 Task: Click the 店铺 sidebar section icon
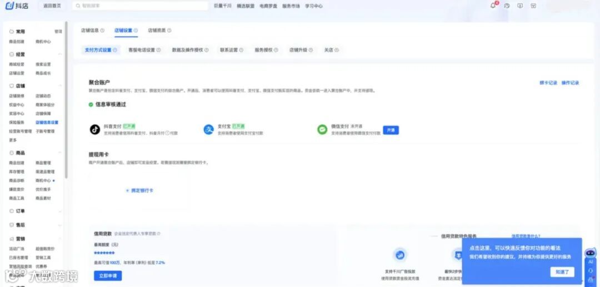pyautogui.click(x=12, y=86)
